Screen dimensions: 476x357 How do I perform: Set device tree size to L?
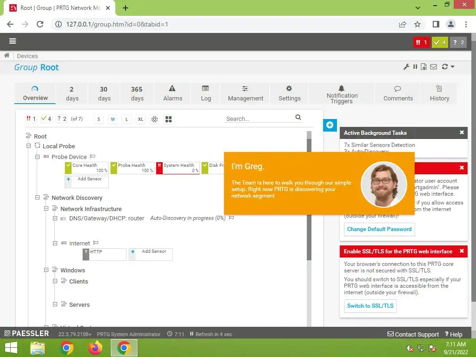click(126, 119)
